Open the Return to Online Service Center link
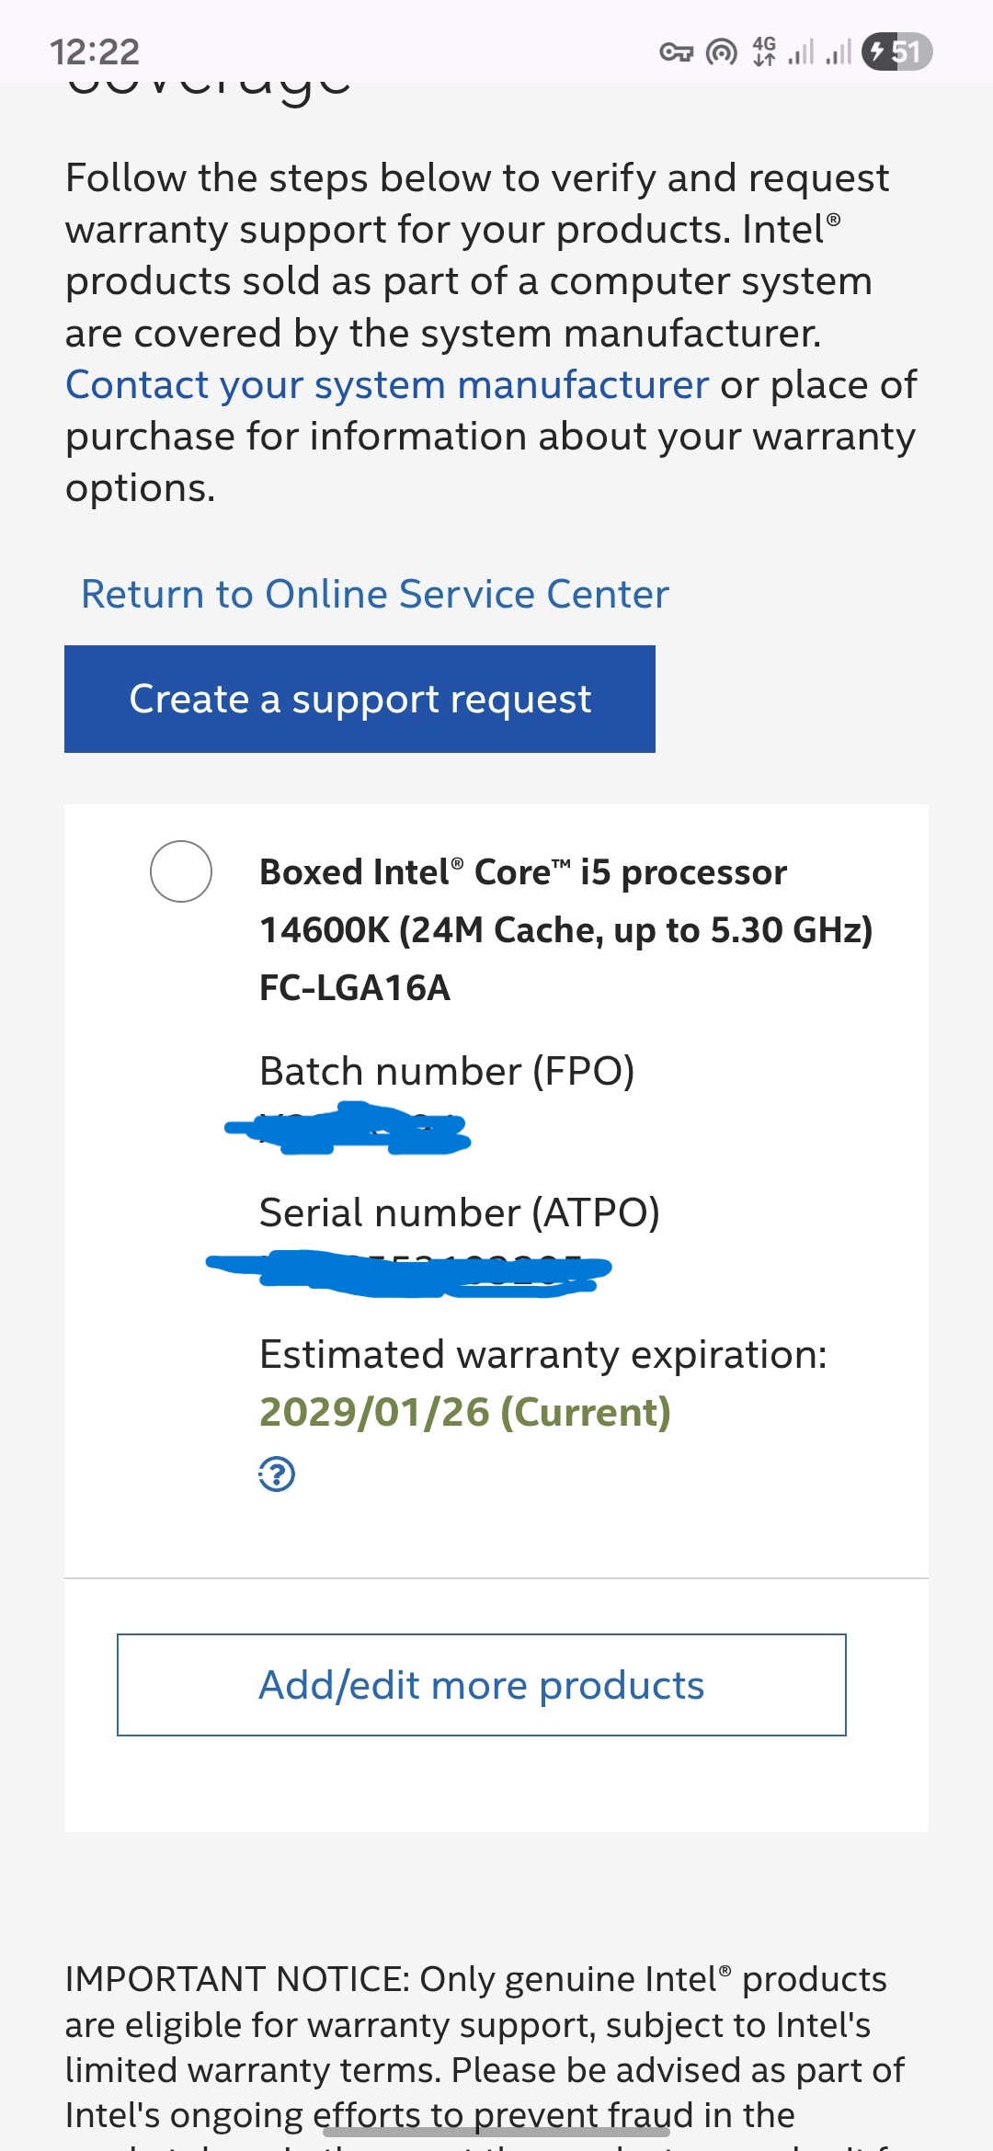The height and width of the screenshot is (2151, 993). pos(375,594)
